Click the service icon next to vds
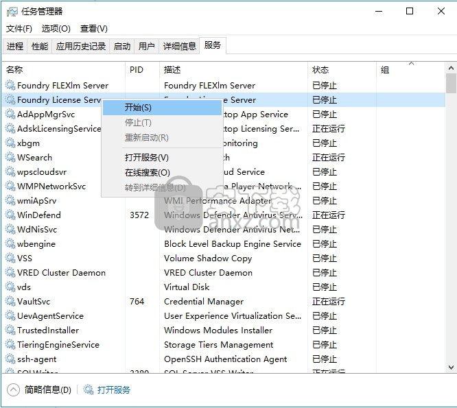Viewport: 457px width, 408px height. click(x=10, y=287)
